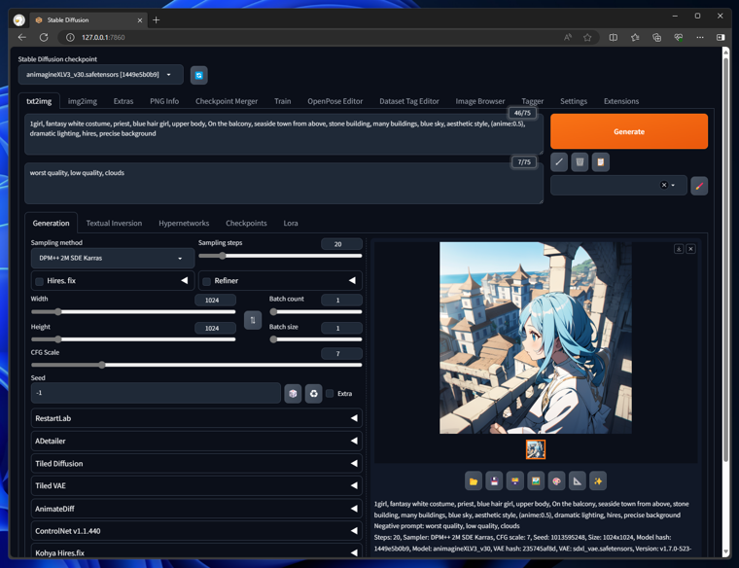The height and width of the screenshot is (568, 739).
Task: Open style editor paintbrush icon
Action: click(x=699, y=186)
